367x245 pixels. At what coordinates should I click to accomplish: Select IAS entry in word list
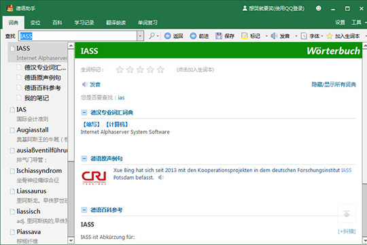coord(38,114)
